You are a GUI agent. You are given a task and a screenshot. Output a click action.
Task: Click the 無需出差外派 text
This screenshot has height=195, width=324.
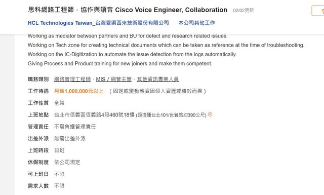70,139
